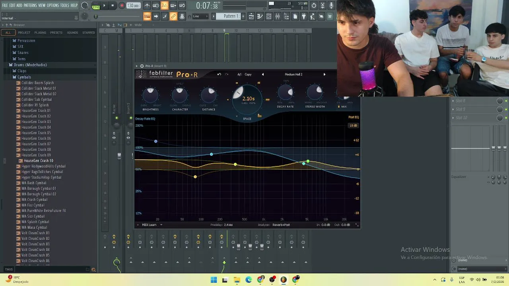This screenshot has height=286, width=509.
Task: Click the Stereo Width knob
Action: click(x=315, y=93)
